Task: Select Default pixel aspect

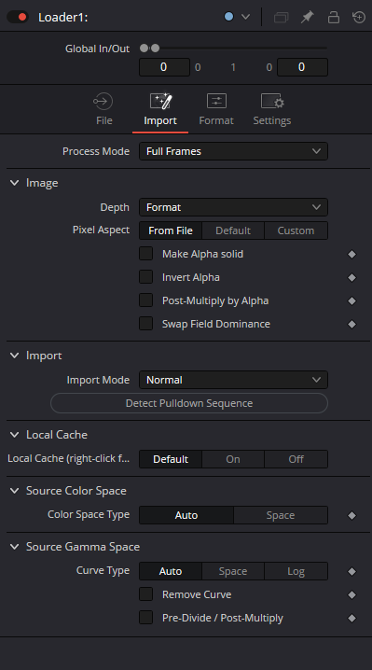Action: (x=233, y=230)
